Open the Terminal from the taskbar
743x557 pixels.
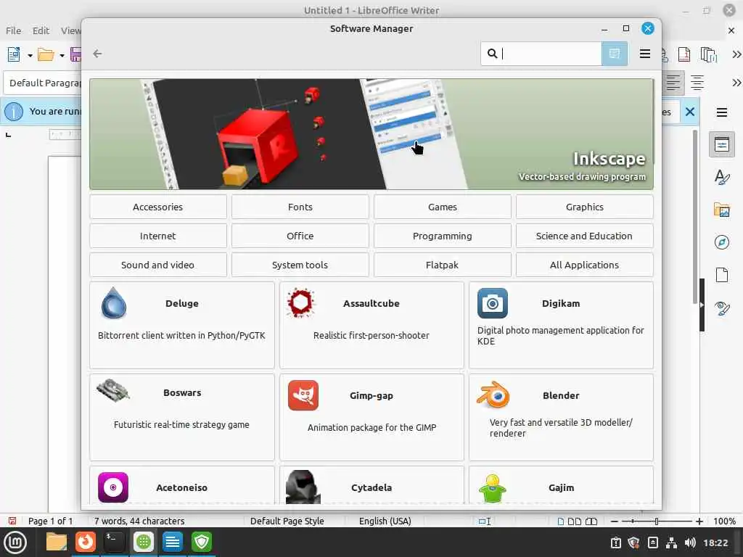tap(114, 542)
